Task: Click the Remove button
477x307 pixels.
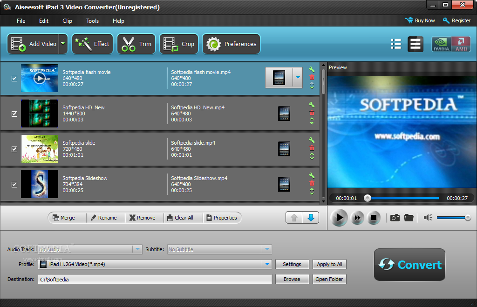Action: pos(143,218)
